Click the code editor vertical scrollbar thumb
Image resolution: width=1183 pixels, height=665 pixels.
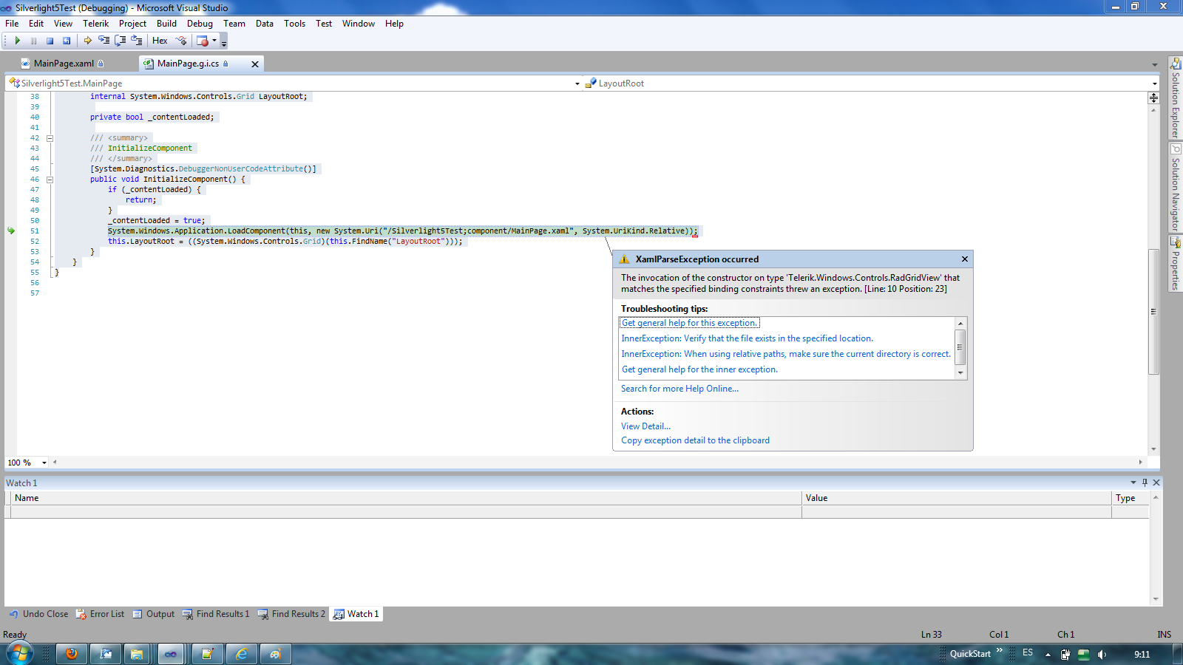point(1153,312)
